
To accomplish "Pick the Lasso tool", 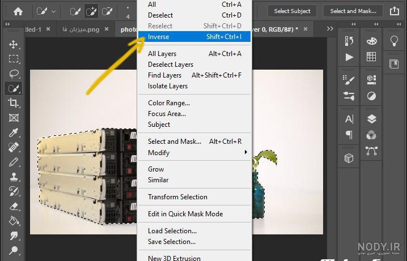I will (x=14, y=74).
